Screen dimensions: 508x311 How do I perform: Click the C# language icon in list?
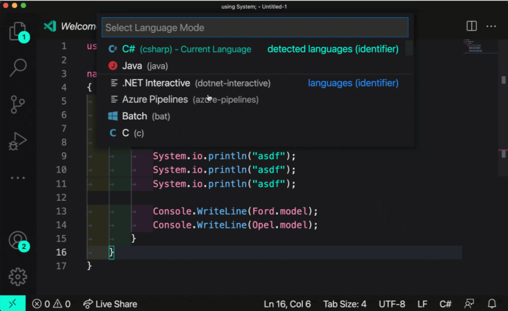113,49
